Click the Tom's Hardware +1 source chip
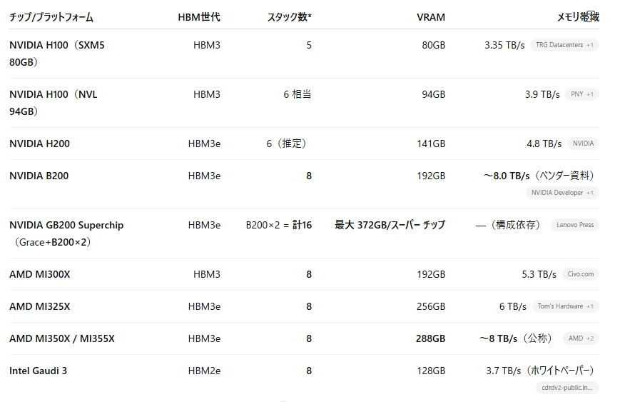625x402 pixels. [565, 306]
